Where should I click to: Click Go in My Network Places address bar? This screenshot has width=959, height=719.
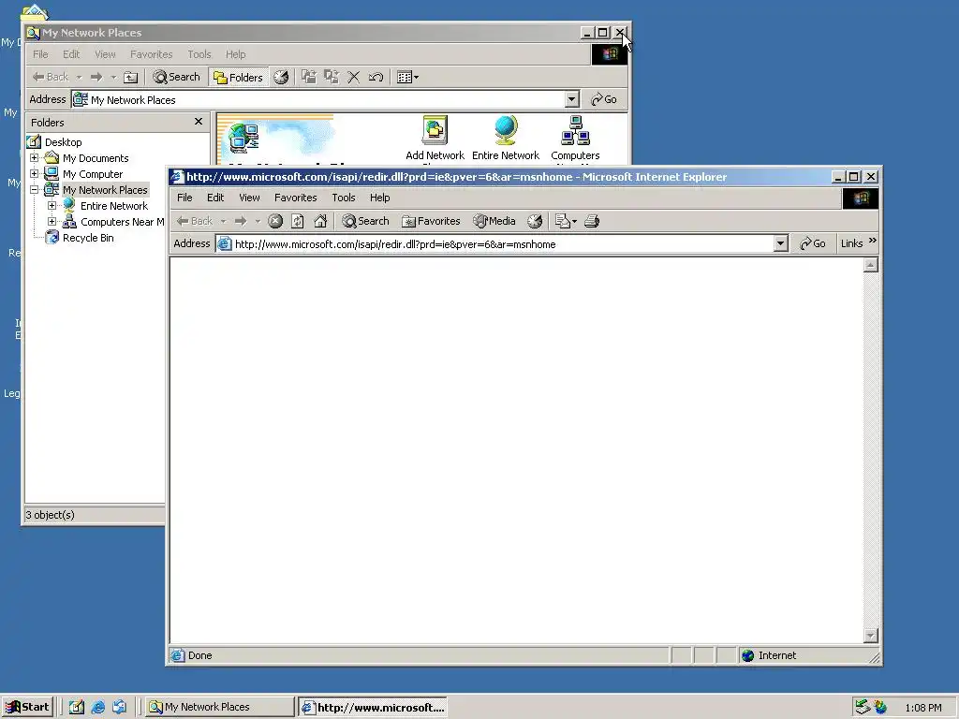pyautogui.click(x=604, y=99)
